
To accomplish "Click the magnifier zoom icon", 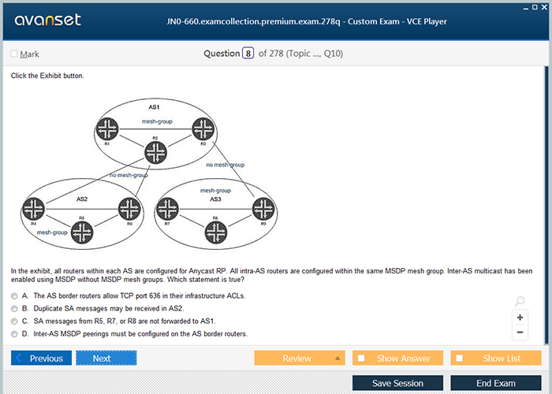I will click(x=520, y=301).
